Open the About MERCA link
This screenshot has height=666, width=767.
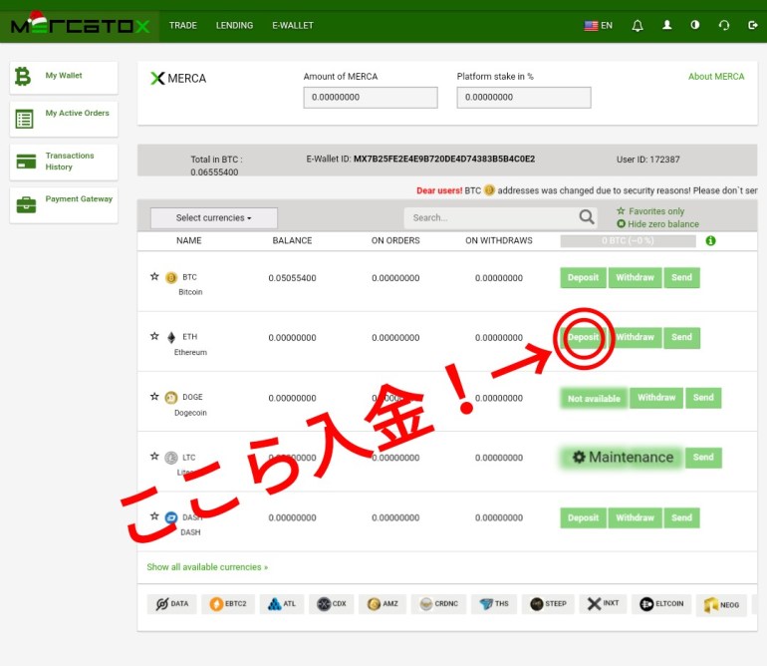[x=715, y=77]
